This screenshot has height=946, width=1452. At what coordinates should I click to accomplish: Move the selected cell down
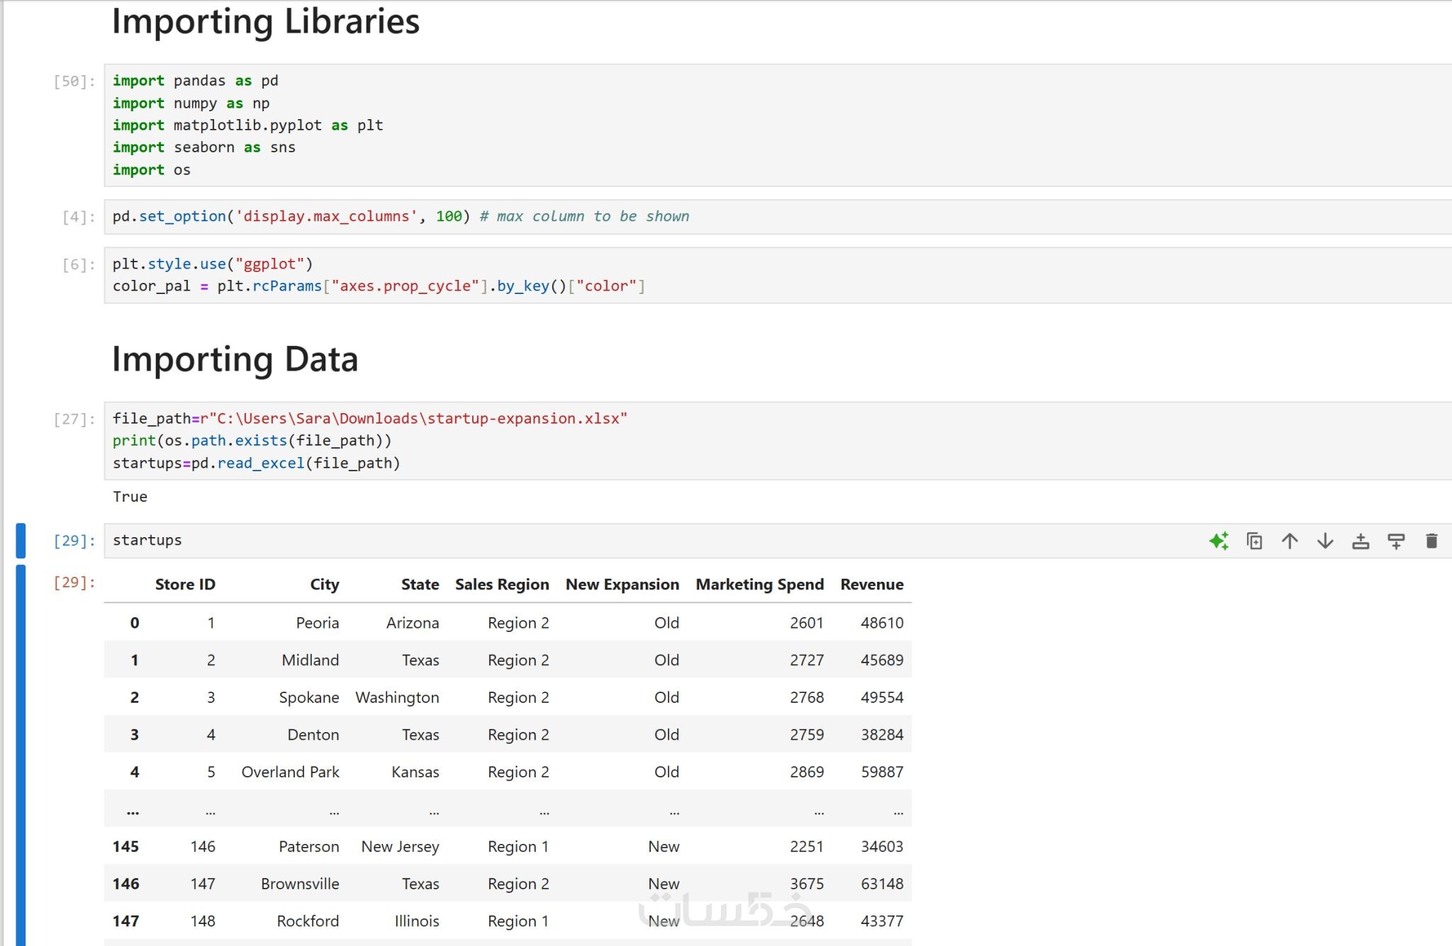click(1325, 541)
